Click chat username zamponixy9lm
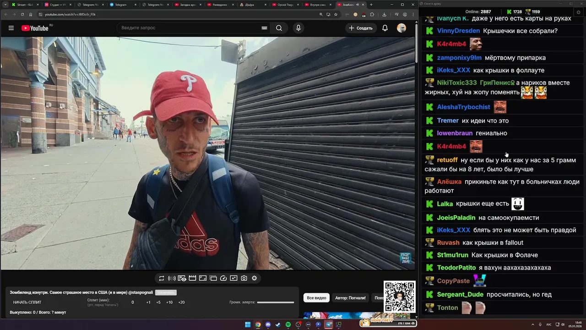Screen dimensions: 586x330 [x=459, y=58]
